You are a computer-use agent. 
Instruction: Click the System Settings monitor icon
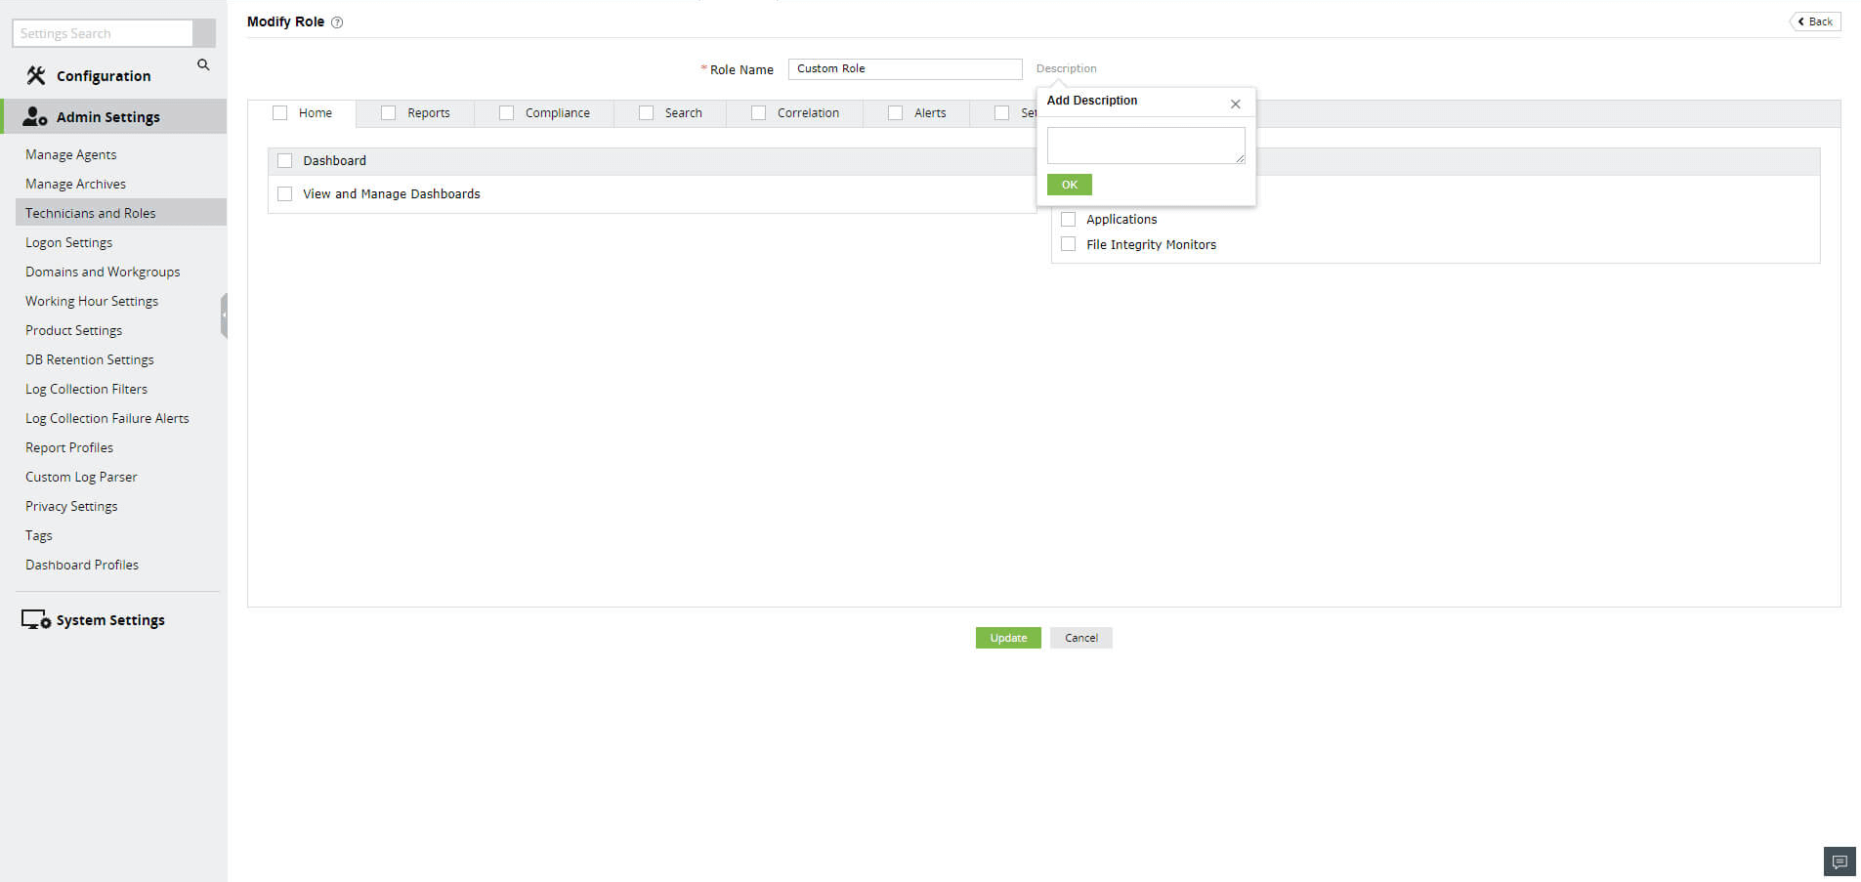click(36, 620)
